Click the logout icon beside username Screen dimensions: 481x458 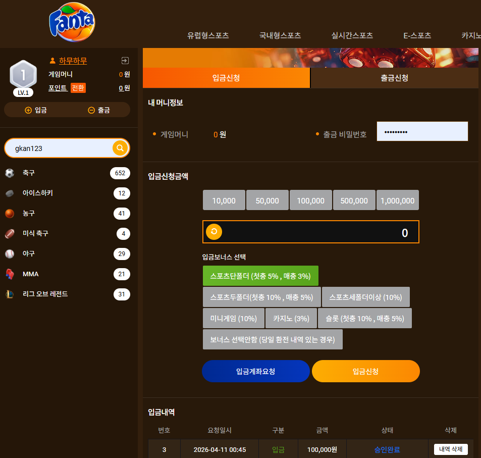[125, 61]
